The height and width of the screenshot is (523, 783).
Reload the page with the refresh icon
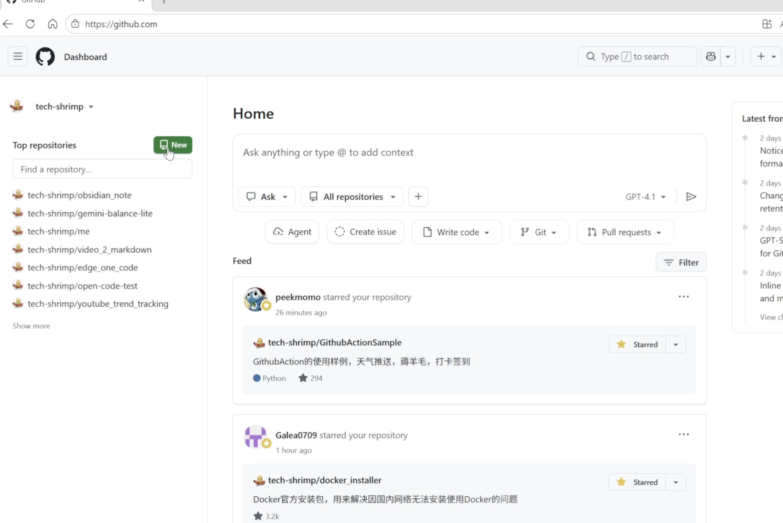coord(30,24)
